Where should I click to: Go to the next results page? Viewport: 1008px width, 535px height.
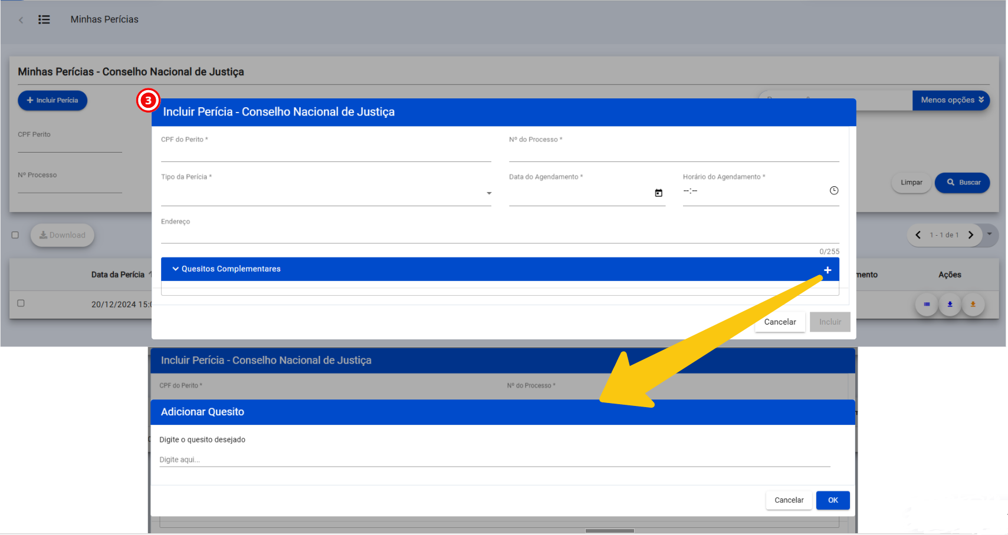coord(971,235)
